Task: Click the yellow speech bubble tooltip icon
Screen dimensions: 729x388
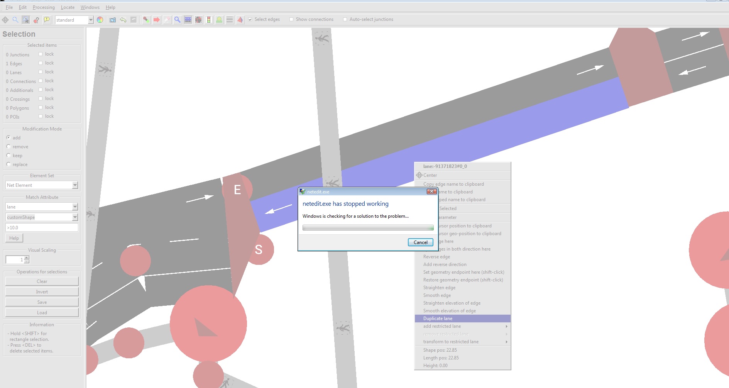Action: pos(47,20)
